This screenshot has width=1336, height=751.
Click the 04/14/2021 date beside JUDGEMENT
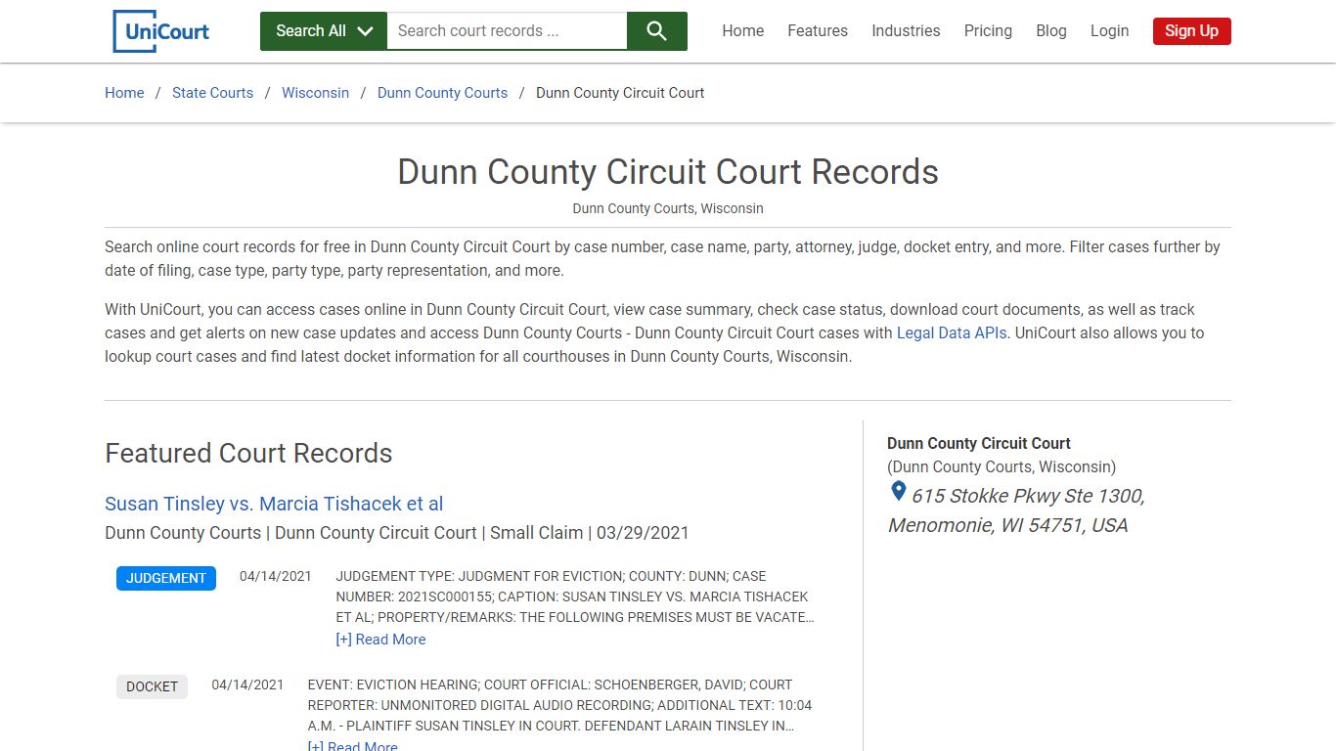(x=276, y=576)
